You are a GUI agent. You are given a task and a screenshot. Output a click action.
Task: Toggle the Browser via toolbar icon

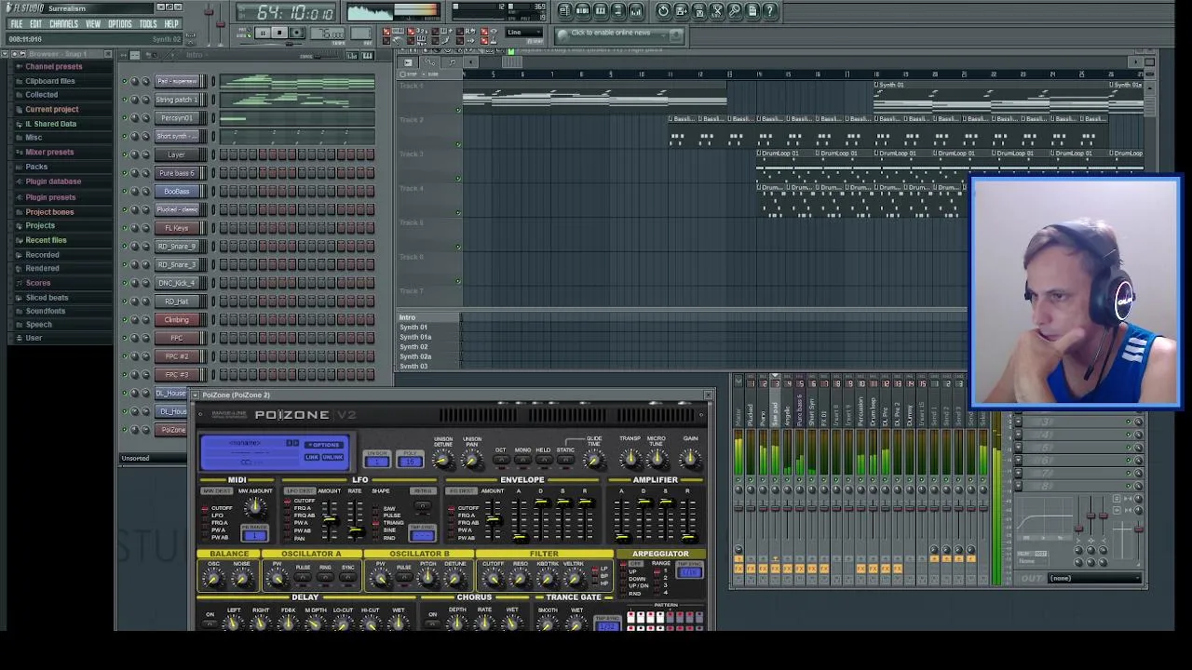pos(618,11)
